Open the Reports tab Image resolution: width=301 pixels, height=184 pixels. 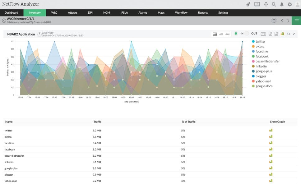(203, 13)
